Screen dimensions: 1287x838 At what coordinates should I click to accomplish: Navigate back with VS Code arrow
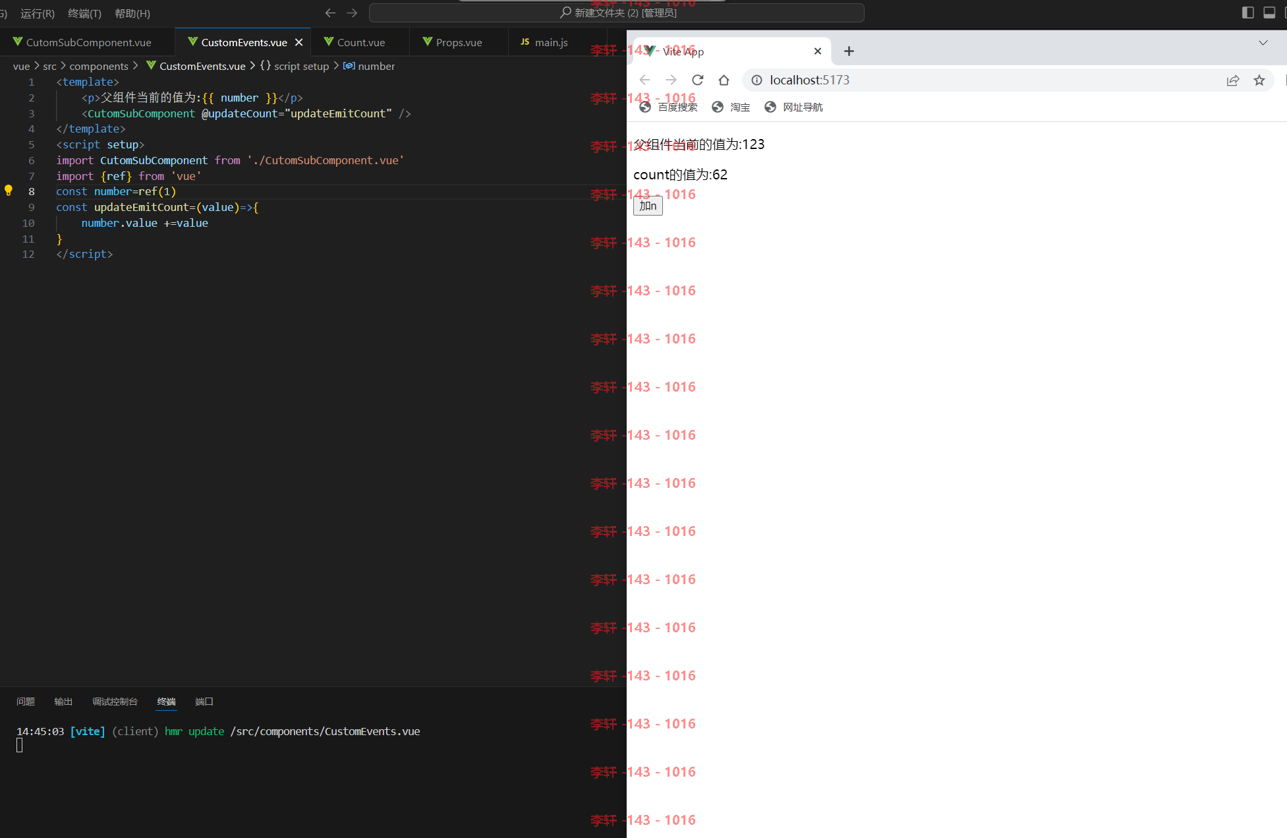click(x=330, y=13)
